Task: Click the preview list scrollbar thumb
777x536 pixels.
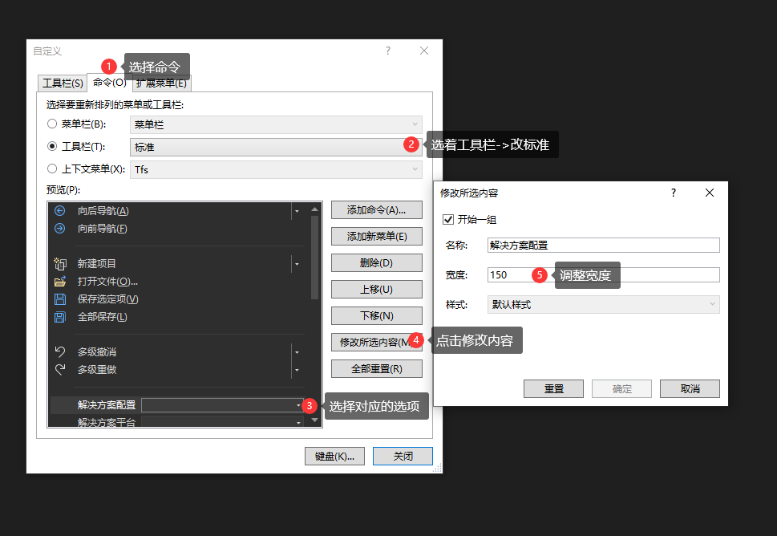Action: pyautogui.click(x=314, y=258)
